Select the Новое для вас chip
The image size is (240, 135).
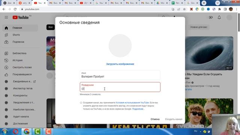point(199,27)
